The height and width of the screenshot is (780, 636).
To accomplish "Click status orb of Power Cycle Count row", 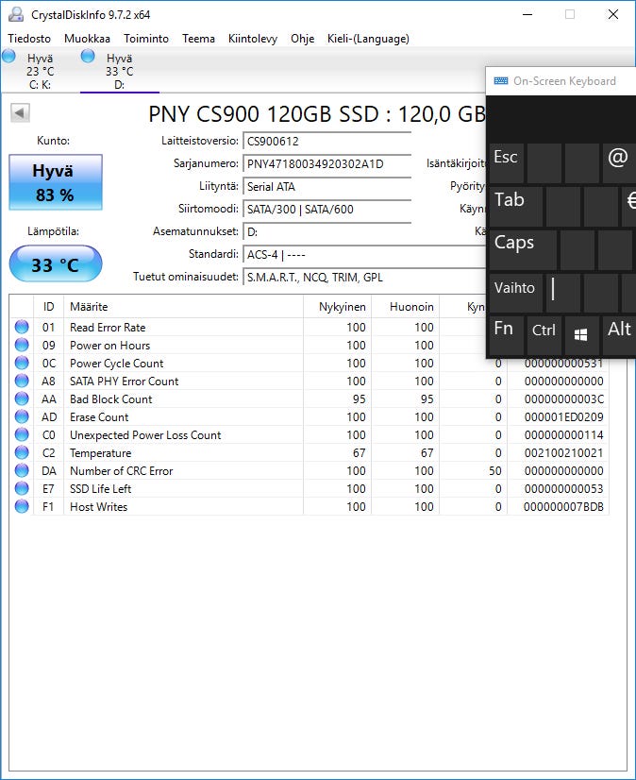I will pos(22,363).
